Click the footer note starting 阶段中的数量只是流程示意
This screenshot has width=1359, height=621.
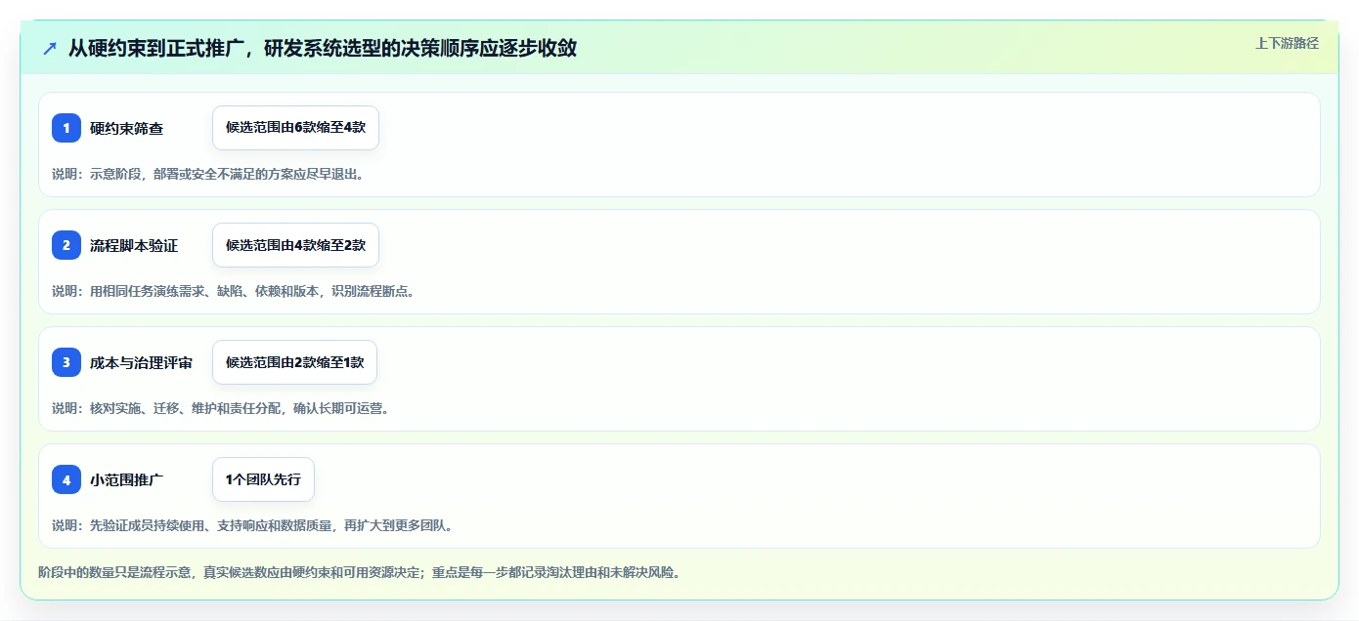click(x=359, y=572)
